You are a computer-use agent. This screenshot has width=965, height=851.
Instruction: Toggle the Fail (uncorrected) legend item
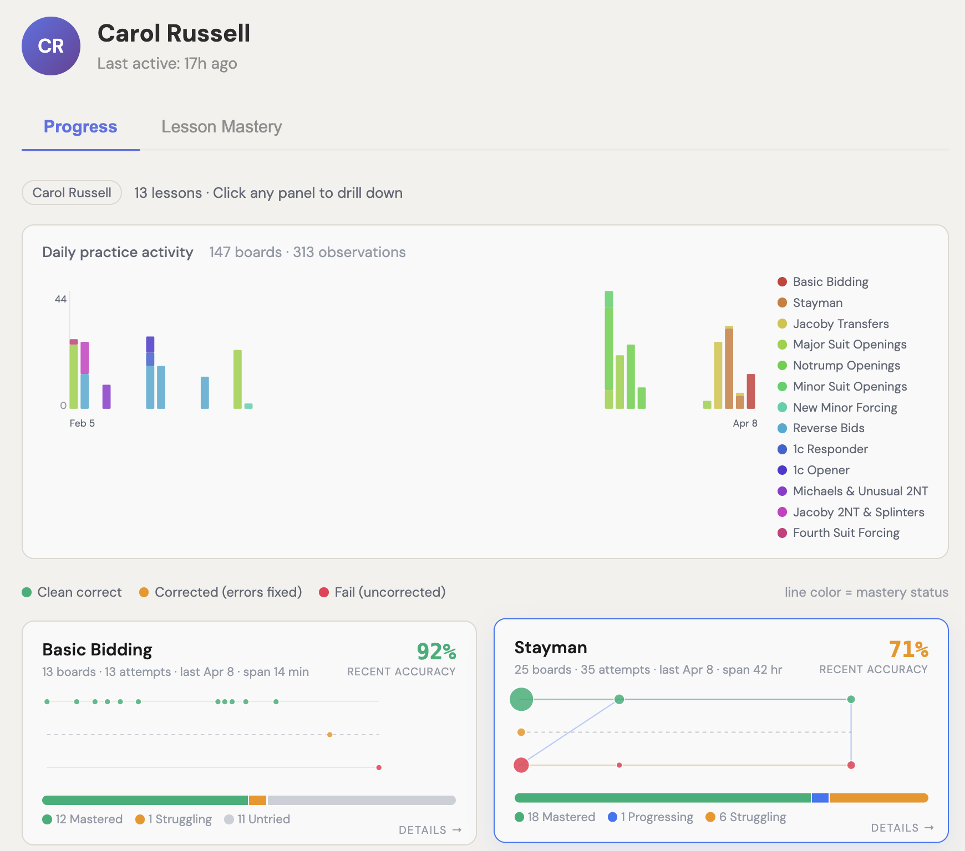(x=382, y=592)
